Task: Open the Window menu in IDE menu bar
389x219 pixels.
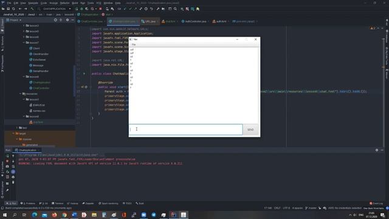Action: pyautogui.click(x=108, y=3)
